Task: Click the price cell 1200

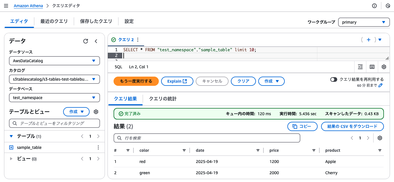Action: point(274,162)
